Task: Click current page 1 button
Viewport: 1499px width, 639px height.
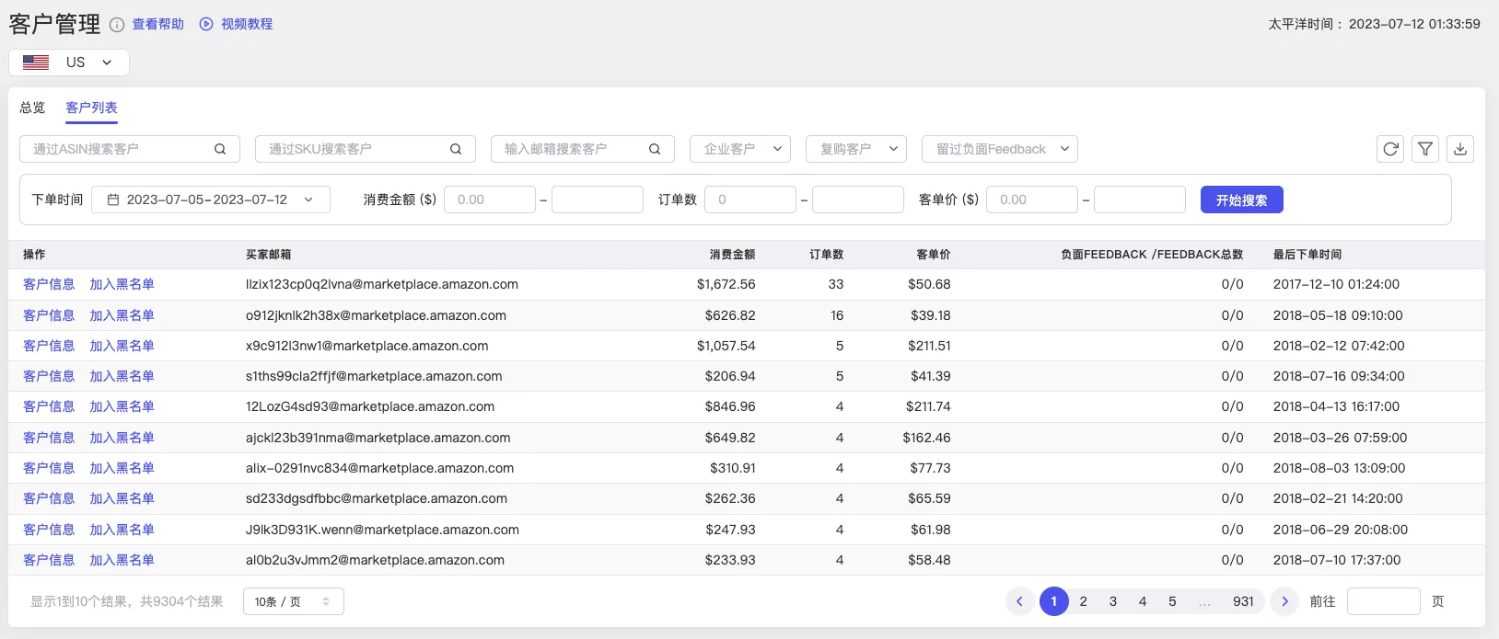Action: point(1054,601)
